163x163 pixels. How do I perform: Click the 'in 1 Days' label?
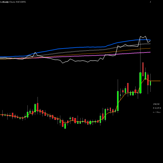tap(156, 112)
